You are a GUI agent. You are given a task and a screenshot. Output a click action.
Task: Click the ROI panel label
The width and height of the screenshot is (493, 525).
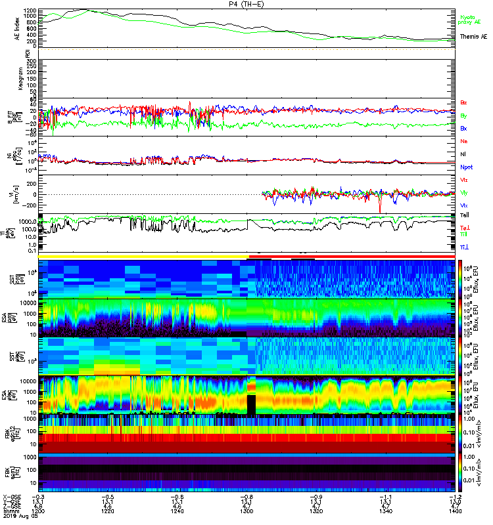(x=28, y=53)
